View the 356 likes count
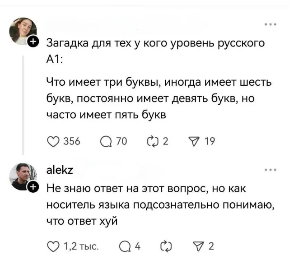This screenshot has width=289, height=260. 72,142
